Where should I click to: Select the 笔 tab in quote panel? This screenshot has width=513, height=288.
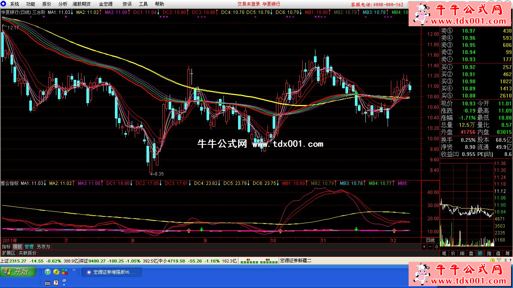coord(444,253)
